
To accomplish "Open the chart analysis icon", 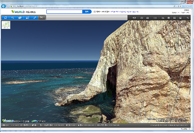I will [27, 18].
